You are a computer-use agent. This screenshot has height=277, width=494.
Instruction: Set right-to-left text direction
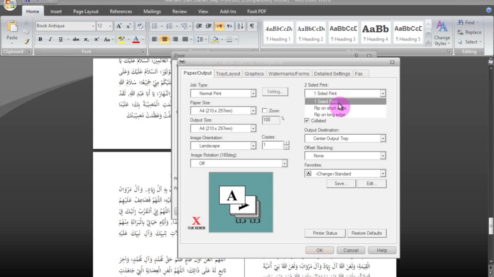(230, 26)
